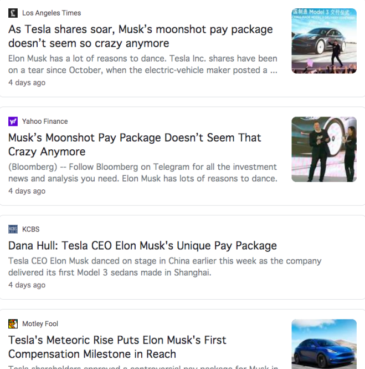The width and height of the screenshot is (365, 369).
Task: Click the 'Los Angeles Times' source name
Action: pos(52,13)
